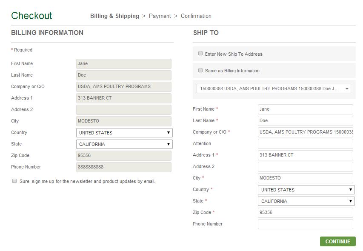Click the Ship To Zip Code field
The image size is (363, 251).
[305, 213]
